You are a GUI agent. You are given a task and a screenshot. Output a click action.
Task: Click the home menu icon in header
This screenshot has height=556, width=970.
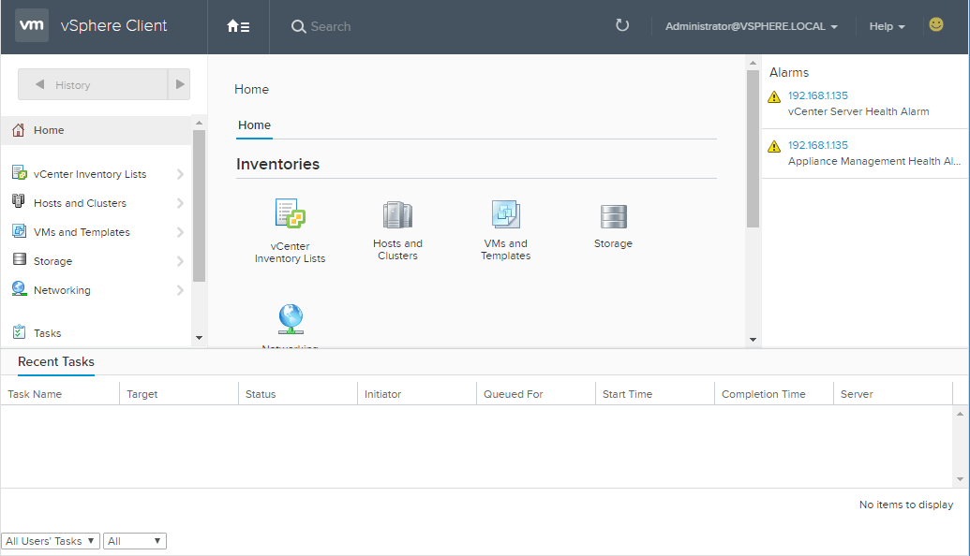click(x=238, y=26)
